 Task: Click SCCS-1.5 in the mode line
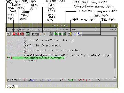pos(84,80)
